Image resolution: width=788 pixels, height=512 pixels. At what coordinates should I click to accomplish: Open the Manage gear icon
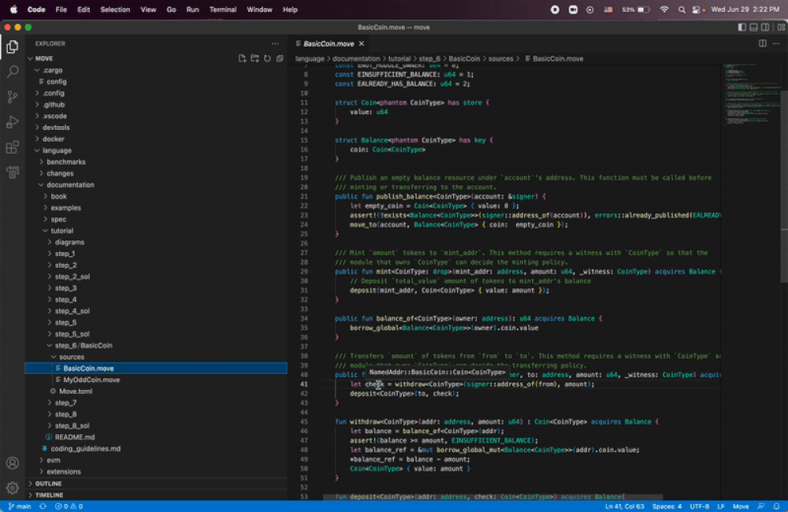(13, 488)
